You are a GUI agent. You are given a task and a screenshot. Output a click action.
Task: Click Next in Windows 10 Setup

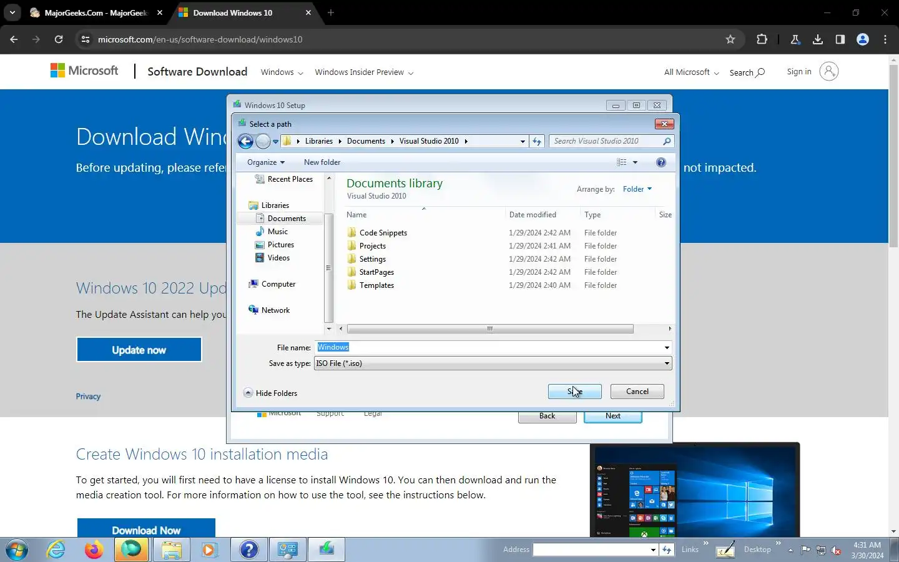(613, 417)
